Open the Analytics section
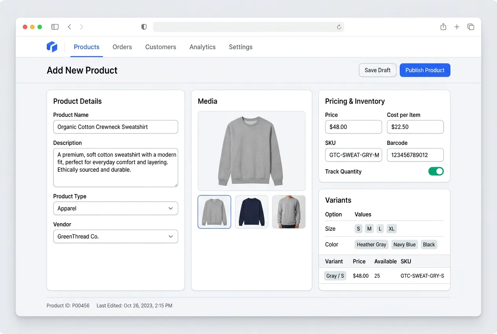This screenshot has height=334, width=497. [x=202, y=46]
